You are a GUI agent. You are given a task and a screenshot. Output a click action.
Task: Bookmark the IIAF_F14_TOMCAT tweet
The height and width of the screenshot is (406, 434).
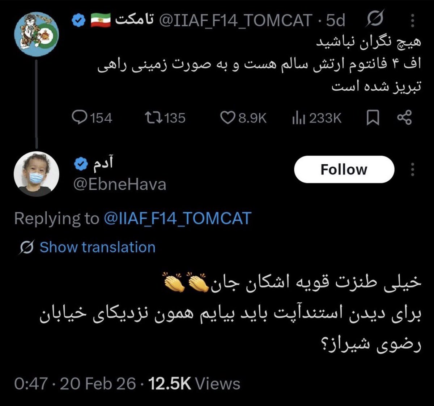(373, 118)
